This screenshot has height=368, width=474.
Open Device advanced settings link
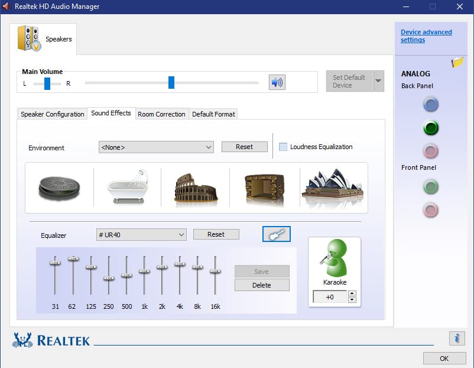tap(426, 35)
